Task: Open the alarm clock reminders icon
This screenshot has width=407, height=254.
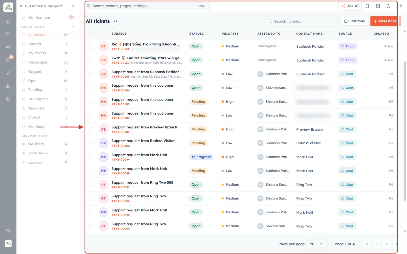Action: (378, 6)
